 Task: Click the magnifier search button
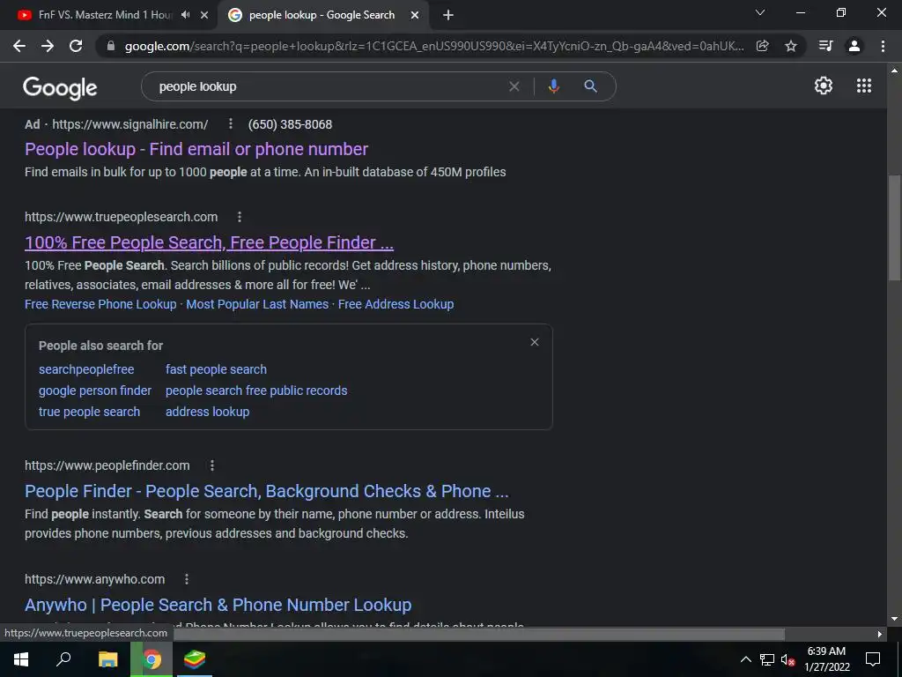590,86
